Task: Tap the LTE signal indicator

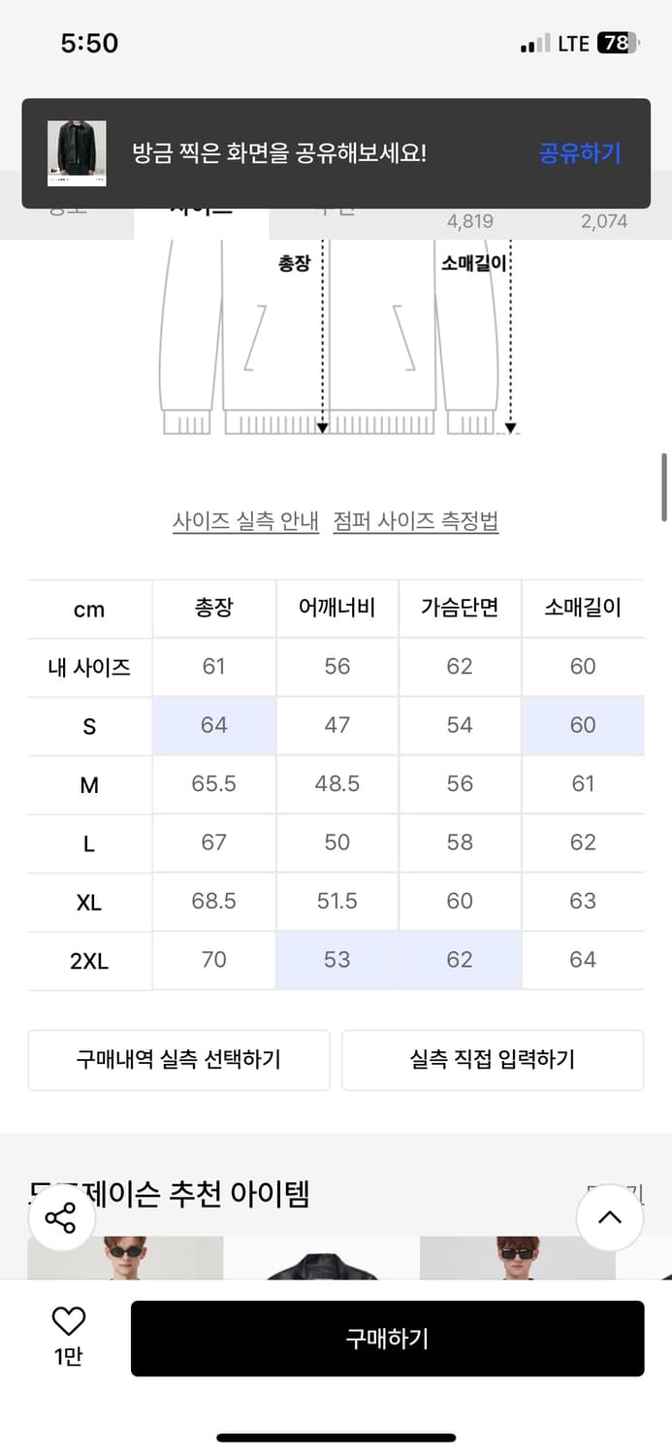Action: point(535,43)
